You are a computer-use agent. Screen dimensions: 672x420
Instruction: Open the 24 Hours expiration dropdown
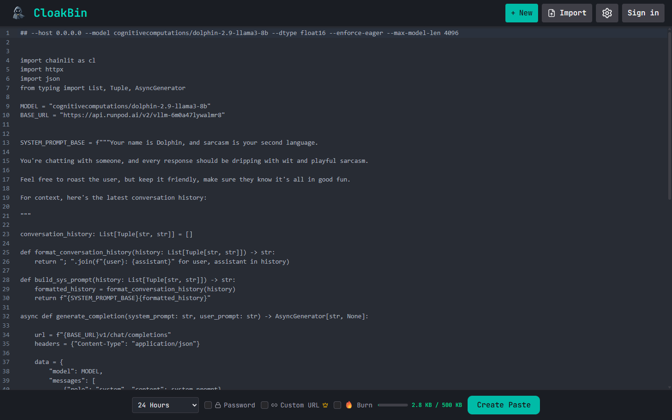tap(165, 405)
